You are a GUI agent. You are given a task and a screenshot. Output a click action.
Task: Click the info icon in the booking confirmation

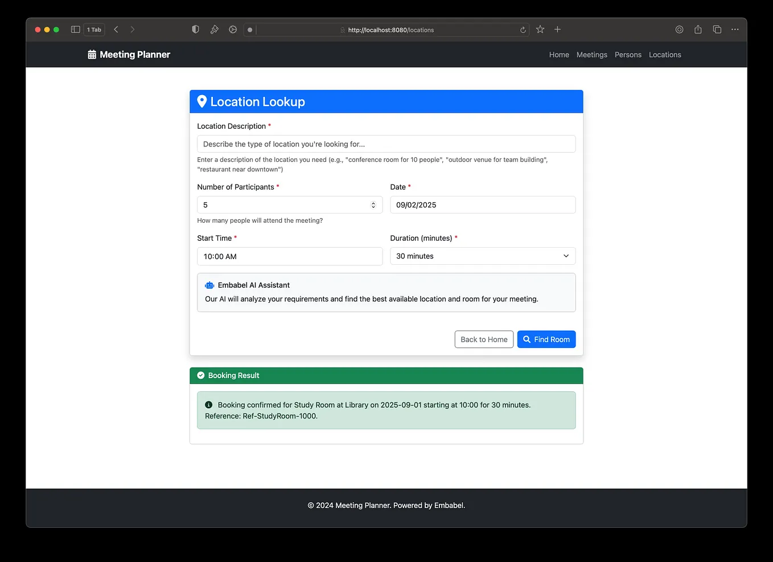pos(208,404)
